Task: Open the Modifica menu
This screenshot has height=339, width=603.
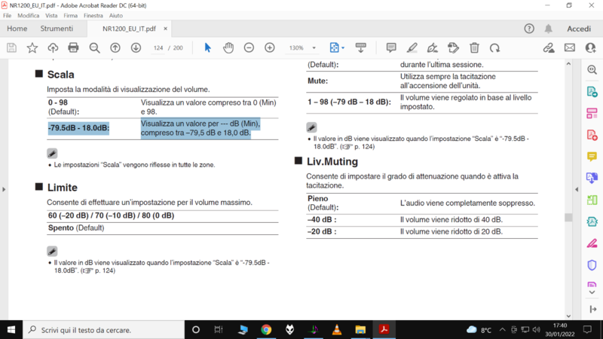Action: coord(29,15)
